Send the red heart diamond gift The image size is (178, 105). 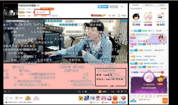[123, 98]
